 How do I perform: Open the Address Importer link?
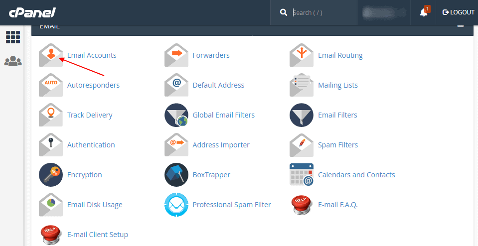(221, 144)
